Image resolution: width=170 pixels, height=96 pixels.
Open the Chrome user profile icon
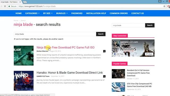point(160,1)
